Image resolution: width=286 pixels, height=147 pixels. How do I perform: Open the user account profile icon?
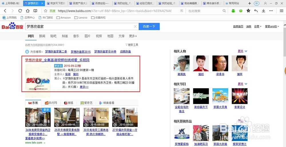(265, 3)
